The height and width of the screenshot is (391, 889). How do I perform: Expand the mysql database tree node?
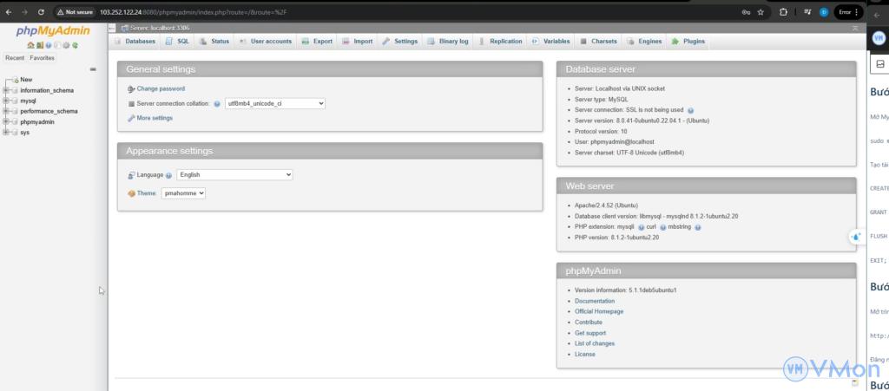(x=7, y=101)
